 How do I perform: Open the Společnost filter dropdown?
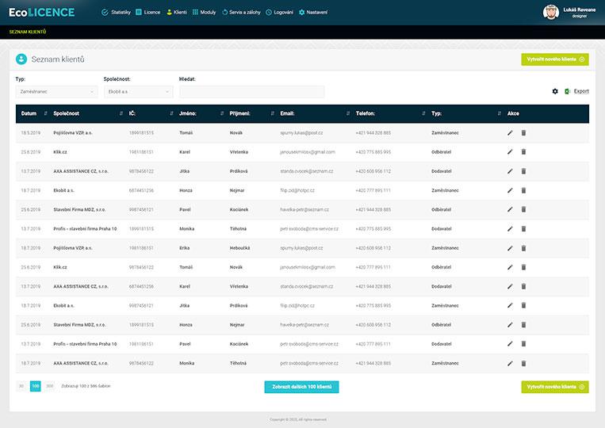(x=138, y=92)
